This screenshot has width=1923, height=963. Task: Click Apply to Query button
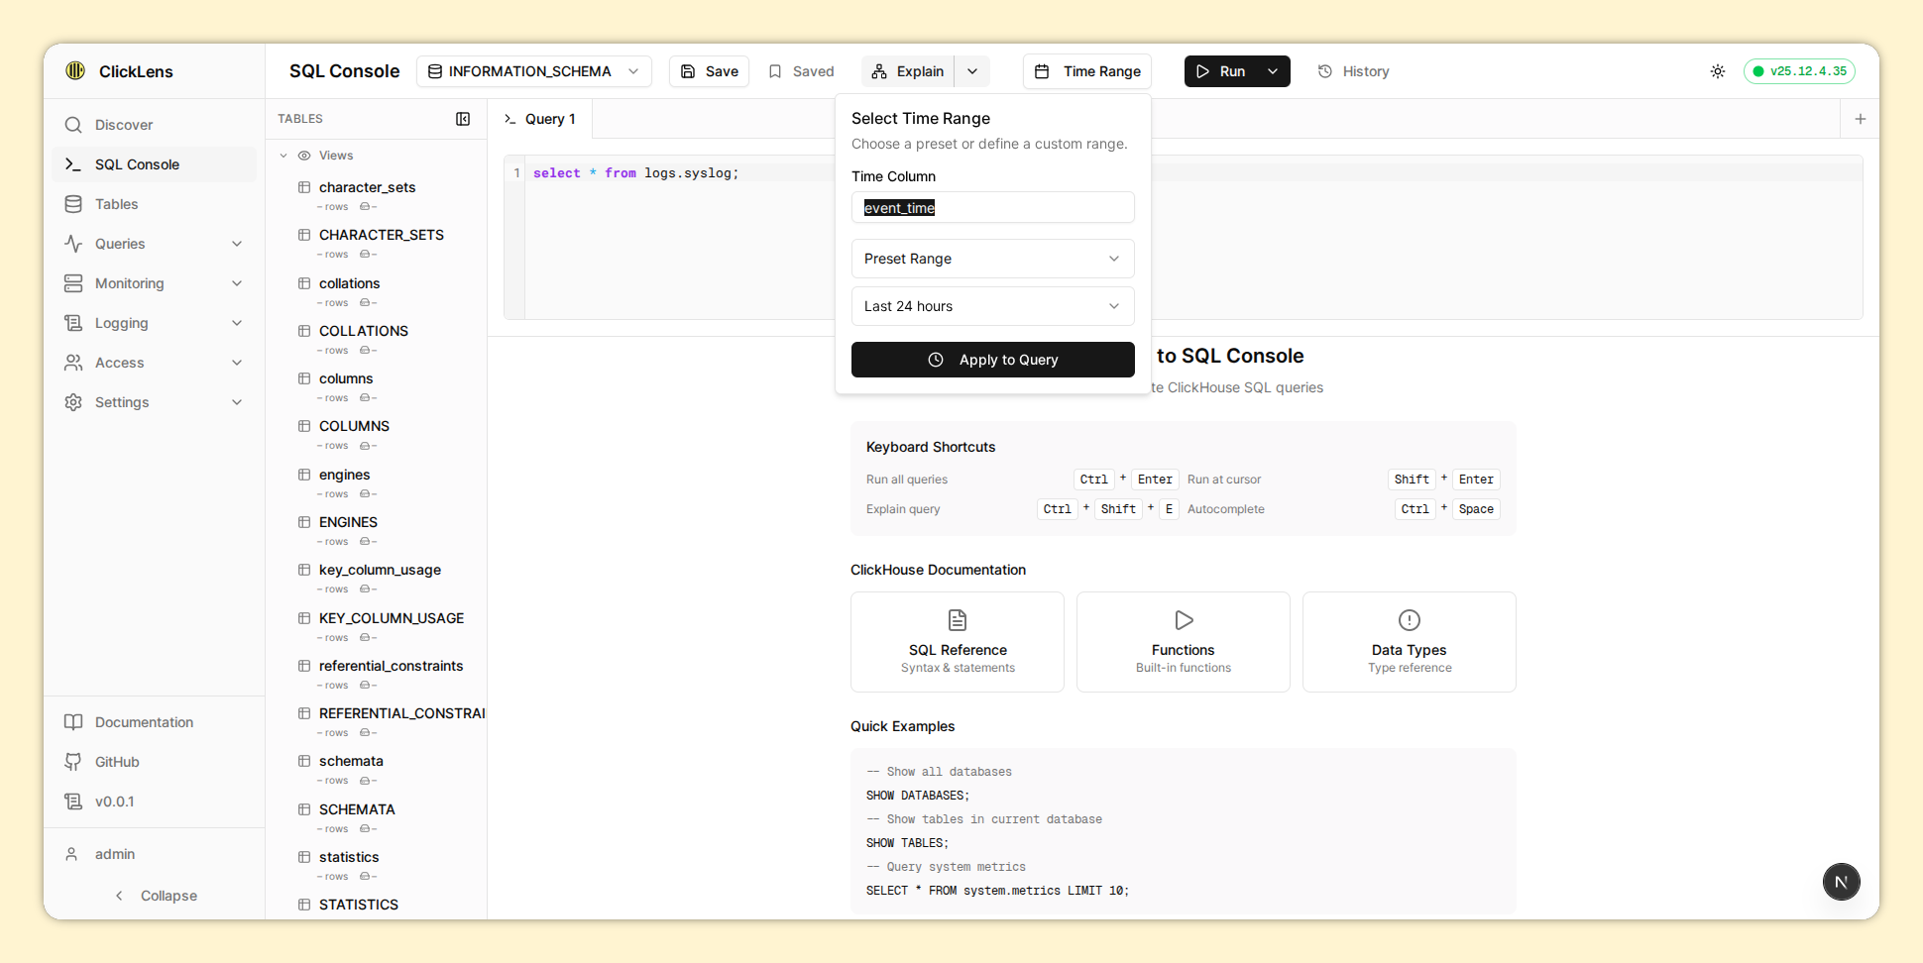pyautogui.click(x=992, y=360)
